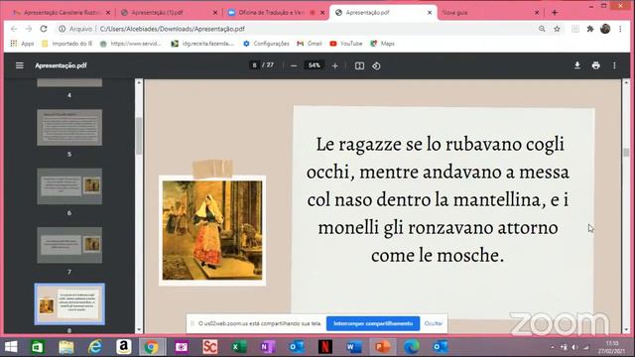
Task: Toggle the PDF sidebar menu icon
Action: (x=20, y=65)
